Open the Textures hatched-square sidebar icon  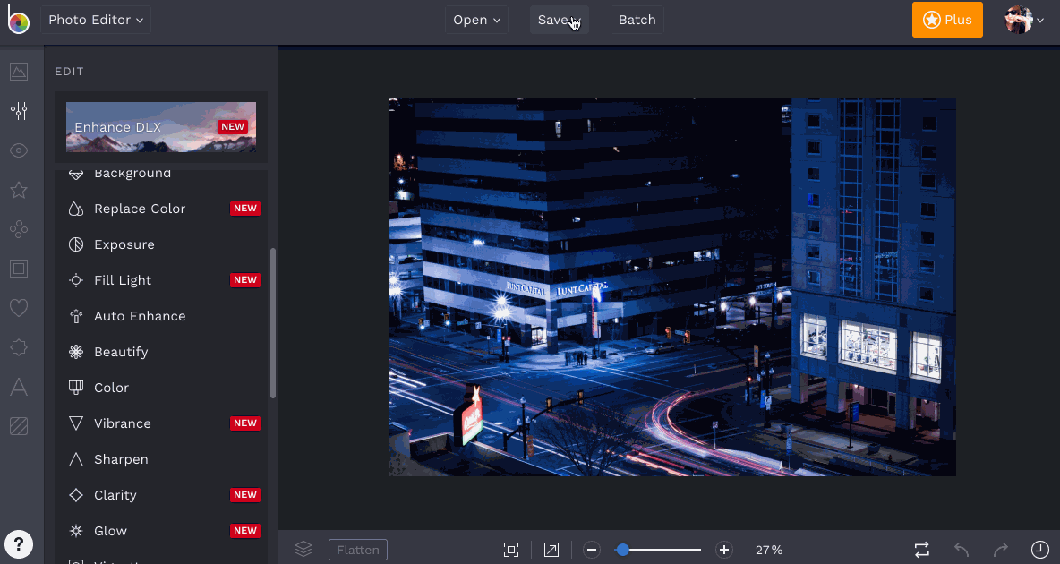point(19,426)
